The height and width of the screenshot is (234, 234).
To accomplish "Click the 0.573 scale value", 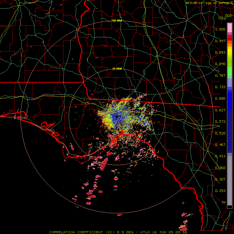I will coord(220,122).
